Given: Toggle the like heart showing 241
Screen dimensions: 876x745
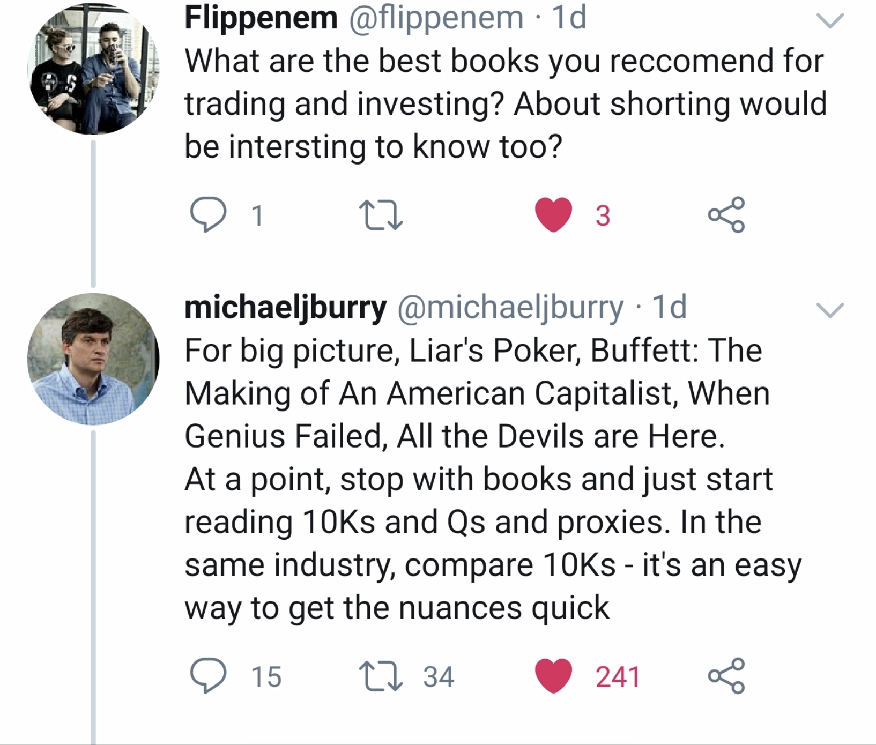Looking at the screenshot, I should (553, 676).
